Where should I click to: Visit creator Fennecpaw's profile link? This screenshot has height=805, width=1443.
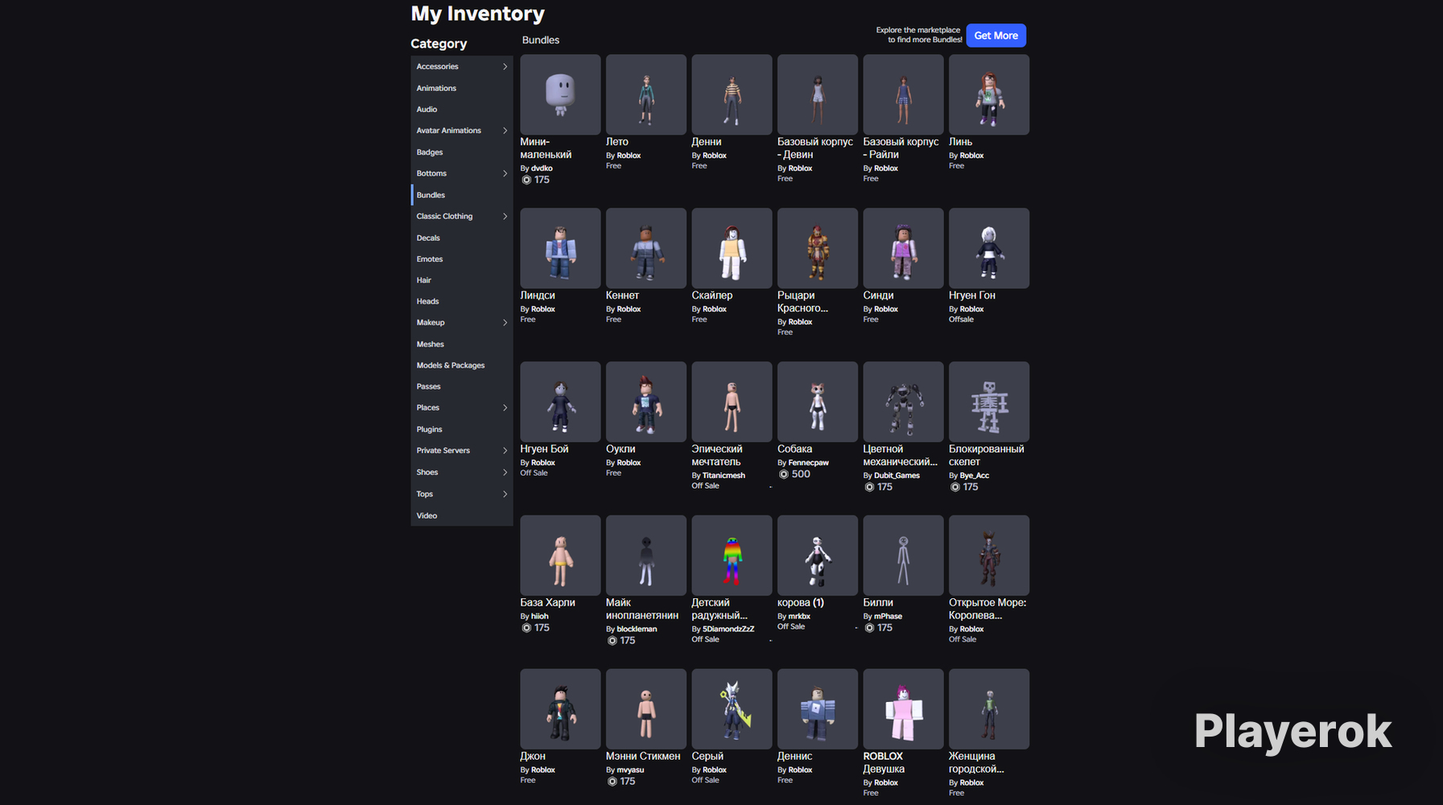808,463
